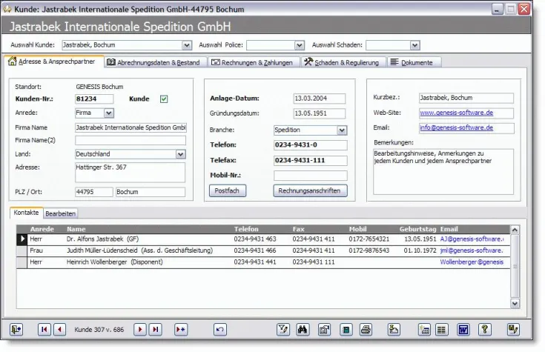Click the undo arrow icon
545x352 pixels.
click(220, 329)
